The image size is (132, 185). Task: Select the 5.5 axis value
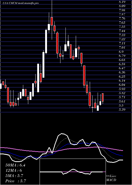point(121,106)
